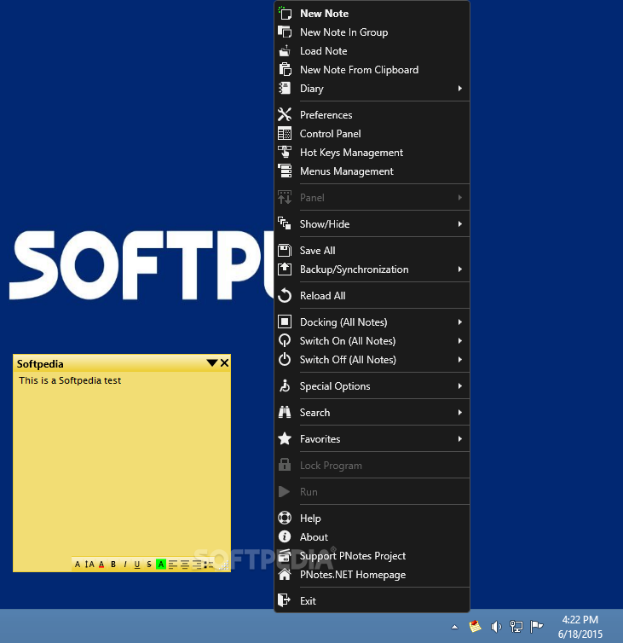Click the network tray icon
The width and height of the screenshot is (623, 643).
pos(516,626)
